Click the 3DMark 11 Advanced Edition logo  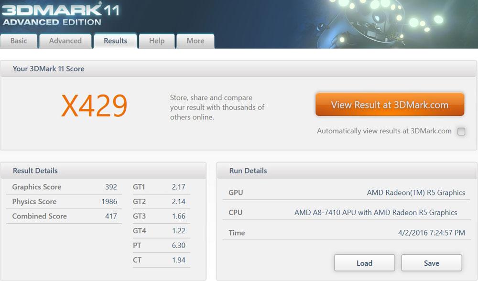pos(60,13)
